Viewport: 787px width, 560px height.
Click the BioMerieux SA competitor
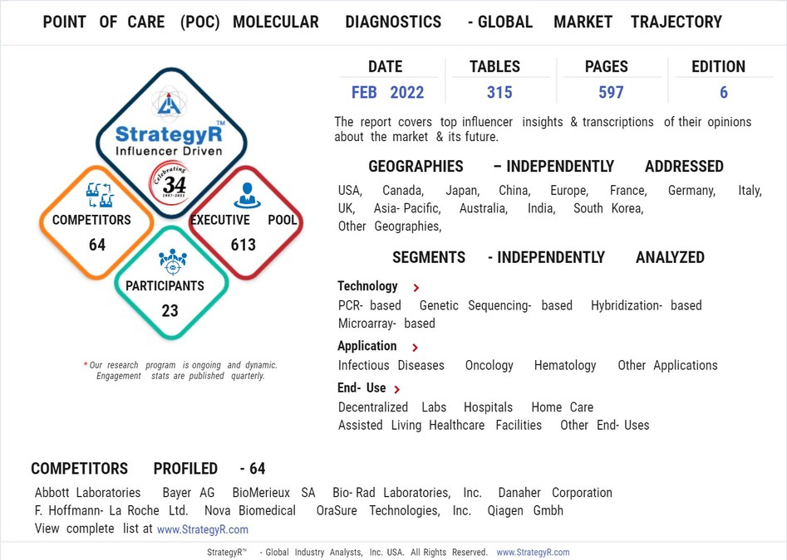[273, 493]
